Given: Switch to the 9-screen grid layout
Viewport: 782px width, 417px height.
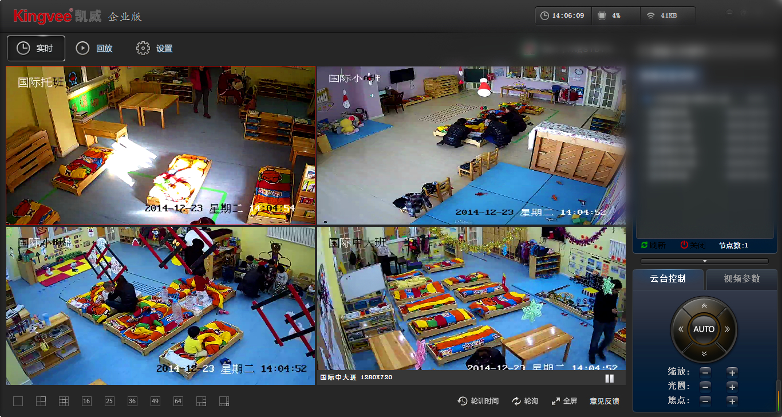Looking at the screenshot, I should coord(64,401).
